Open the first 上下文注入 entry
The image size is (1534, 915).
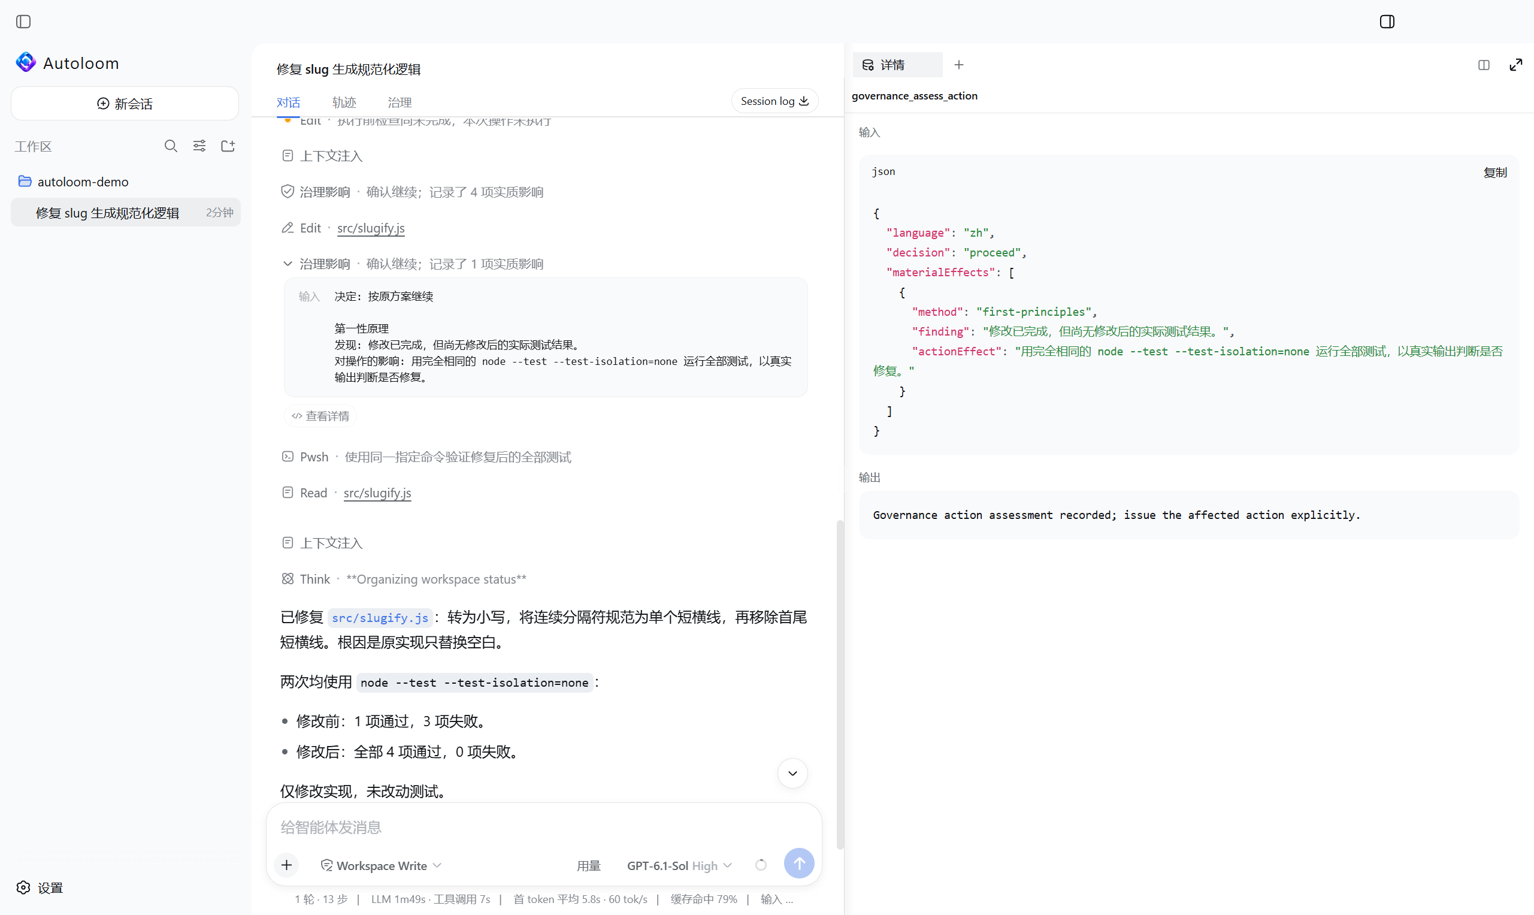[x=322, y=156]
